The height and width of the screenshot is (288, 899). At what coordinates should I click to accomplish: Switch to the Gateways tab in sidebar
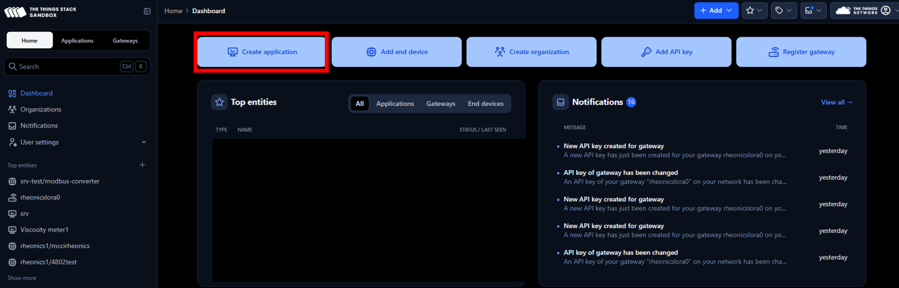coord(125,41)
